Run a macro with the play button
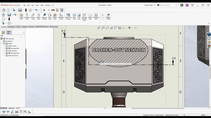 point(44,10)
